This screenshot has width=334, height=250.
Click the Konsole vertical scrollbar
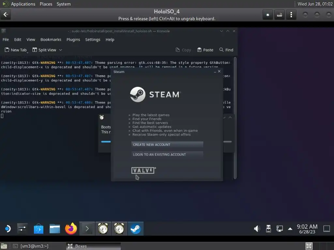(235, 118)
